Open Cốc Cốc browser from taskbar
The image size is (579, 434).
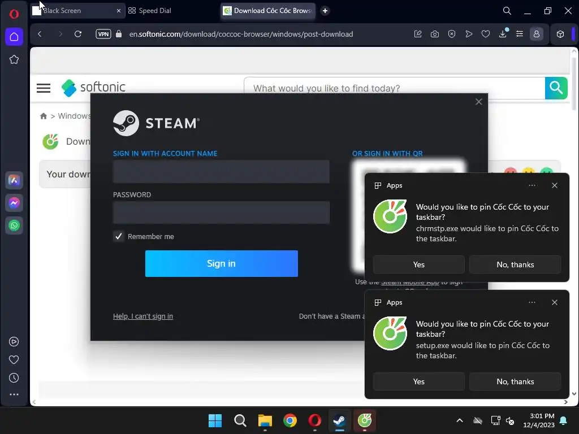pyautogui.click(x=365, y=420)
